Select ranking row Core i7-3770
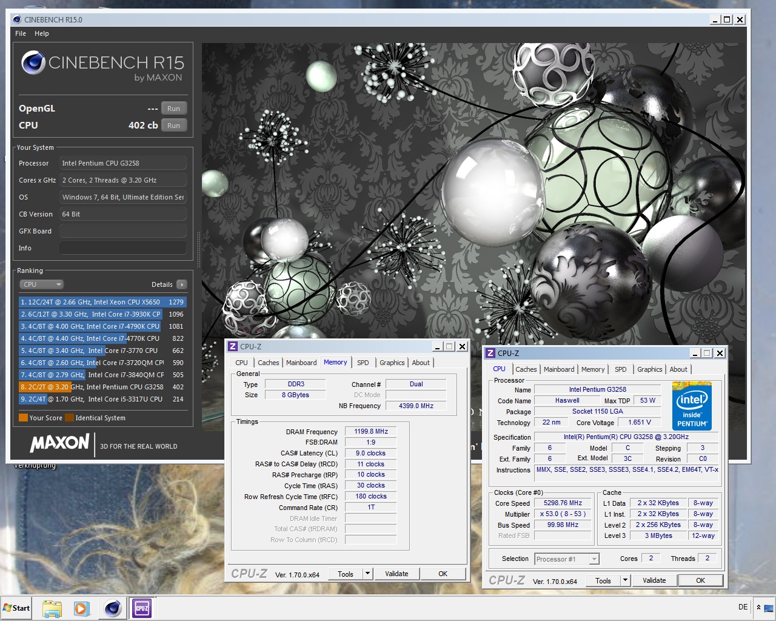 pos(102,351)
